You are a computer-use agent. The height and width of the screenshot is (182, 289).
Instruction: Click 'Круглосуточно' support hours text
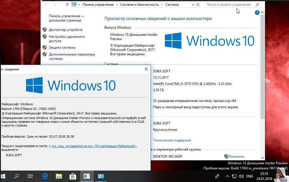point(165,130)
